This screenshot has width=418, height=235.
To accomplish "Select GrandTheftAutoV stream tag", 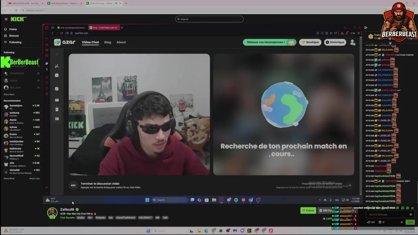I will pyautogui.click(x=126, y=218).
